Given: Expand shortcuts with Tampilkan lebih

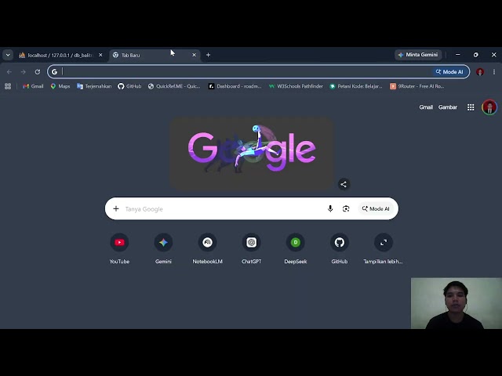Looking at the screenshot, I should (384, 248).
